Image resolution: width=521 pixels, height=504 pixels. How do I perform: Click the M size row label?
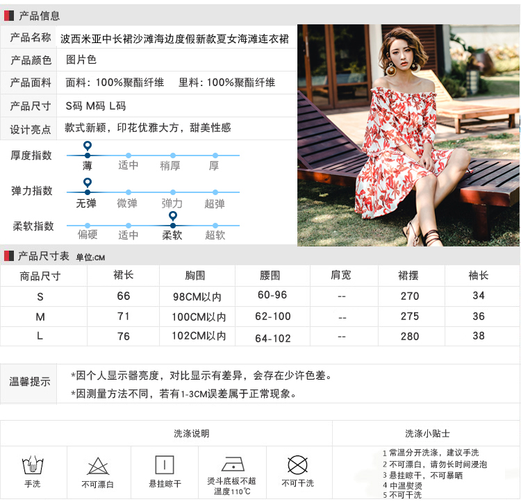(40, 317)
